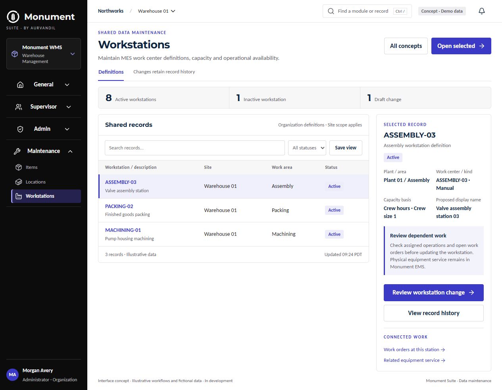Click the Monument logo icon
The height and width of the screenshot is (390, 502).
(x=13, y=17)
